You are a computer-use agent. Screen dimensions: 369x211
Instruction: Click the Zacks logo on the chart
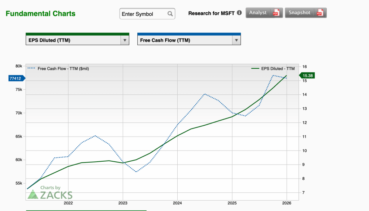[50, 193]
